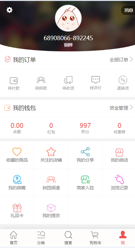Tap the cartoon profile avatar
This screenshot has width=135, height=248.
point(68,18)
